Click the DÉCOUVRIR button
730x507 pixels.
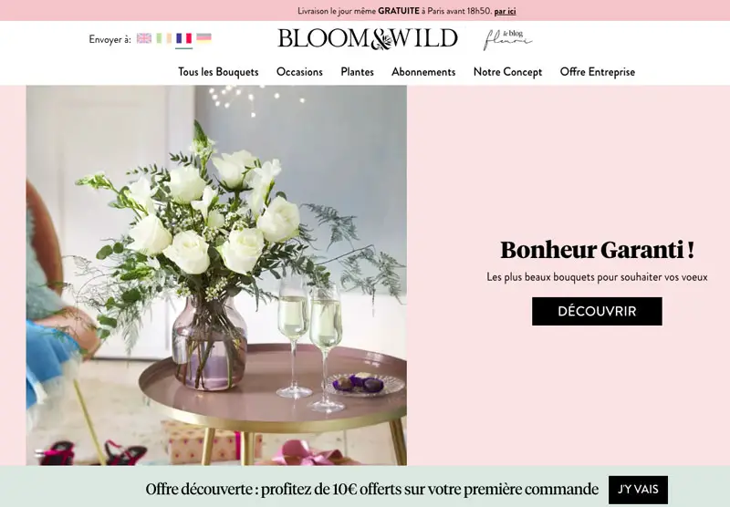point(597,311)
